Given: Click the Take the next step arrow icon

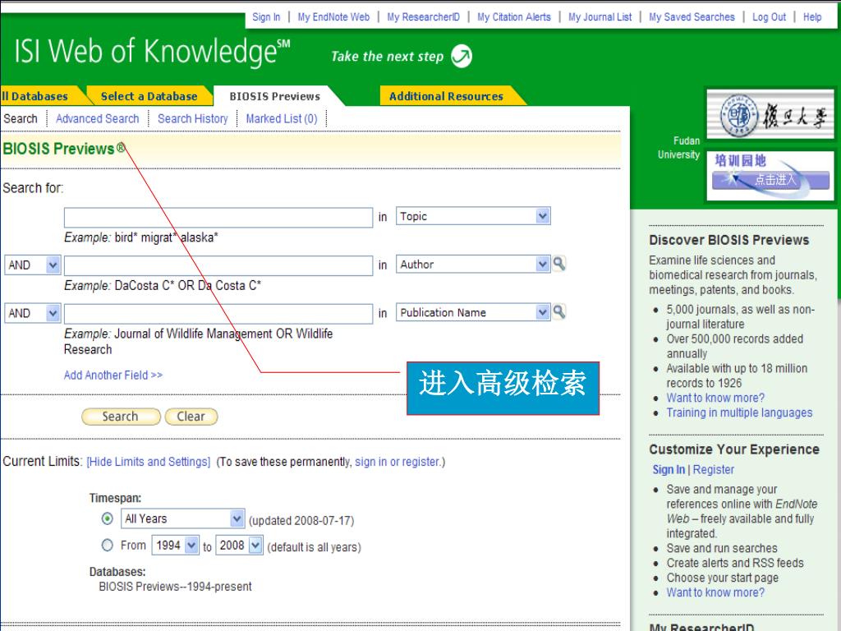Looking at the screenshot, I should [462, 56].
